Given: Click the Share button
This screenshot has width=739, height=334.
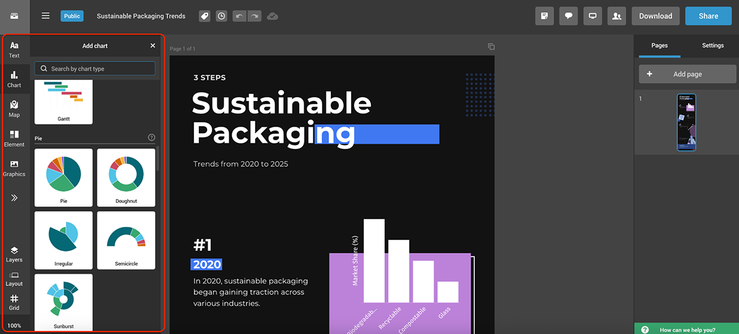Looking at the screenshot, I should tap(708, 16).
